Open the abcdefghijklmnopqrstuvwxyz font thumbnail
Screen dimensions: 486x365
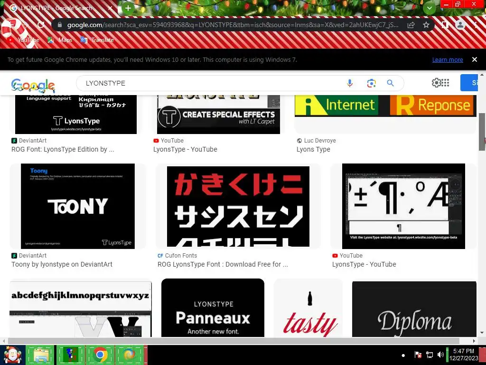click(81, 309)
